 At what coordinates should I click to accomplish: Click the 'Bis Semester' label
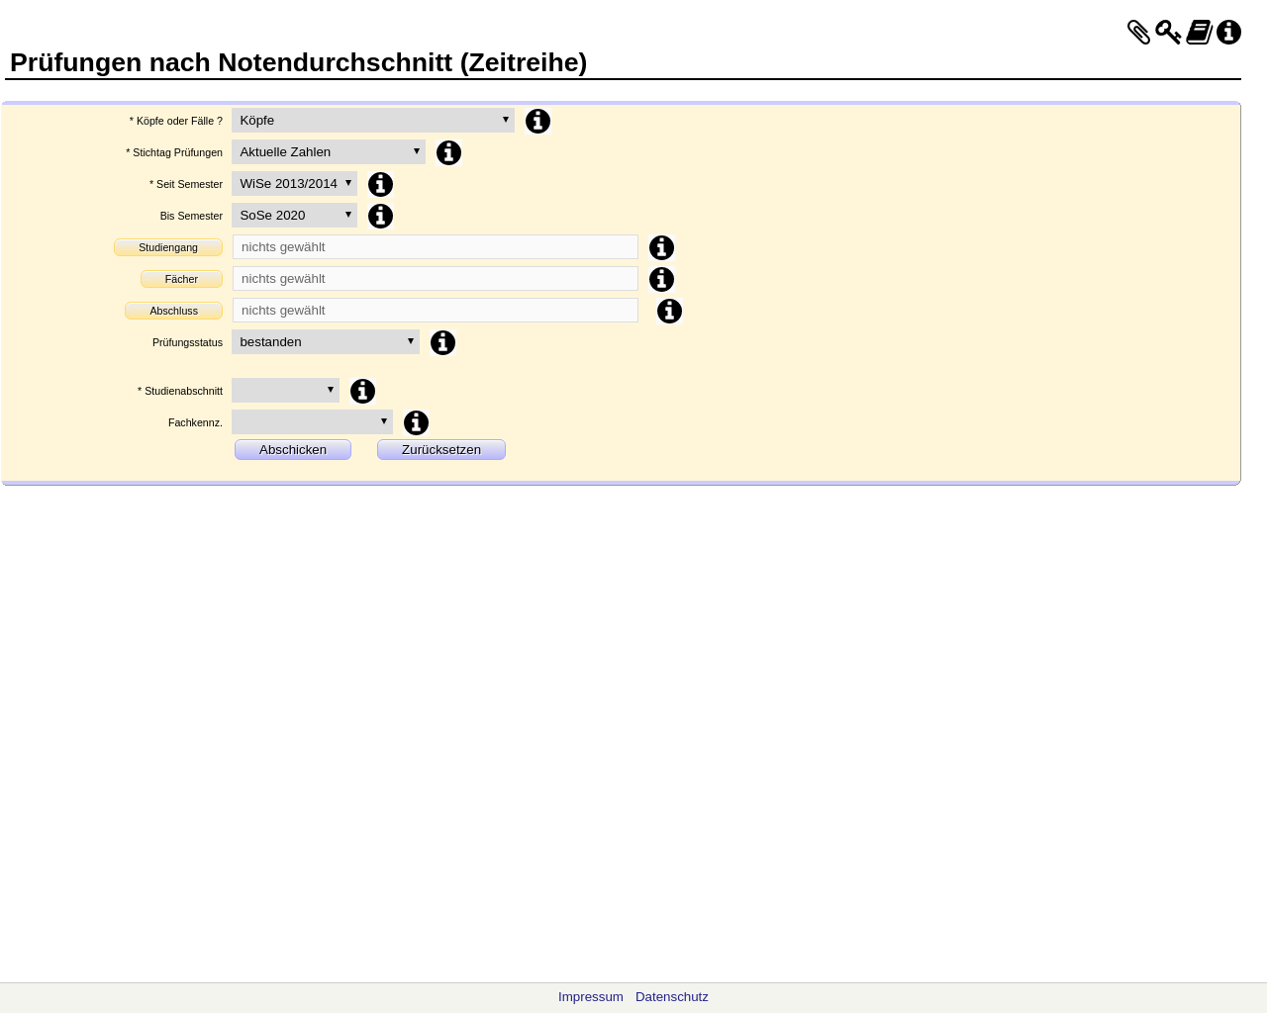(x=191, y=216)
